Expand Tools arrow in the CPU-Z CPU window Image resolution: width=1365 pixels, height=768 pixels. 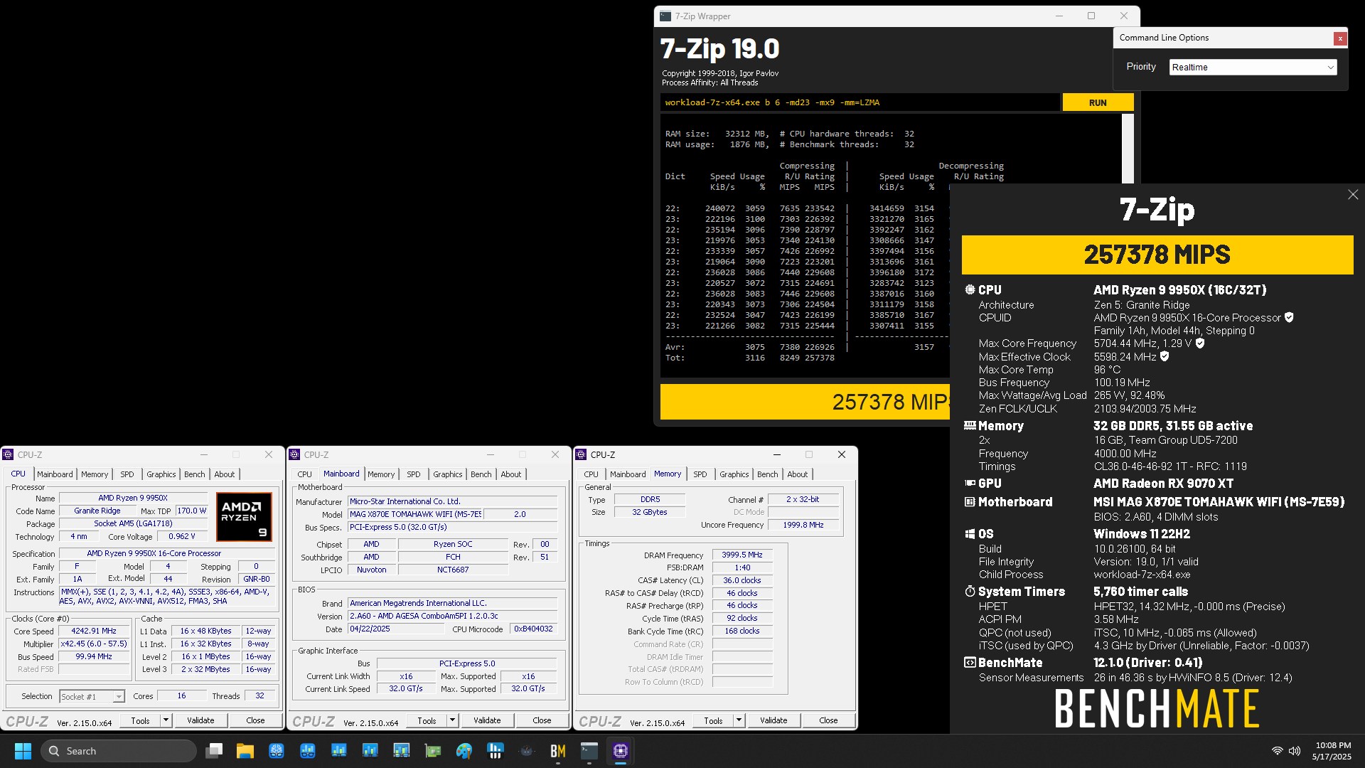coord(166,720)
